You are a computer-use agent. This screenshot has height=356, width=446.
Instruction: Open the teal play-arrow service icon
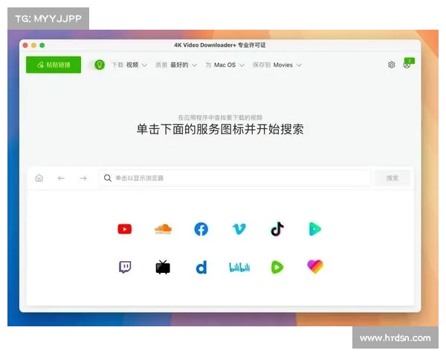point(315,229)
